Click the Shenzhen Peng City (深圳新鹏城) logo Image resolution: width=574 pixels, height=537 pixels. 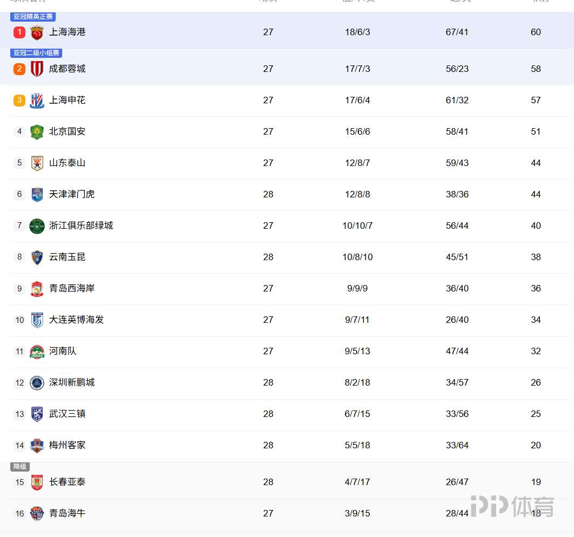click(x=37, y=383)
